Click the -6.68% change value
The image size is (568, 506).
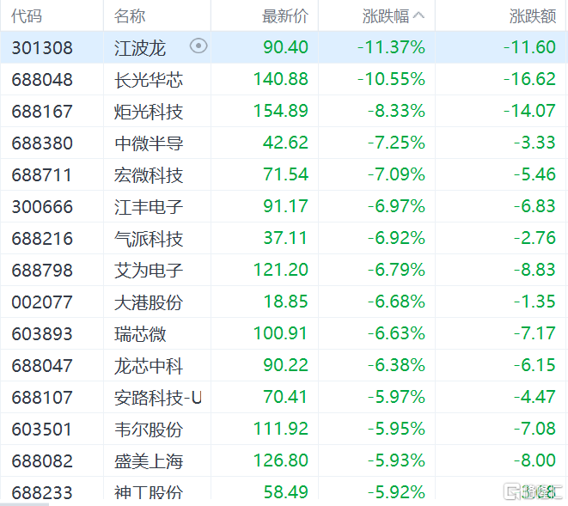[396, 302]
